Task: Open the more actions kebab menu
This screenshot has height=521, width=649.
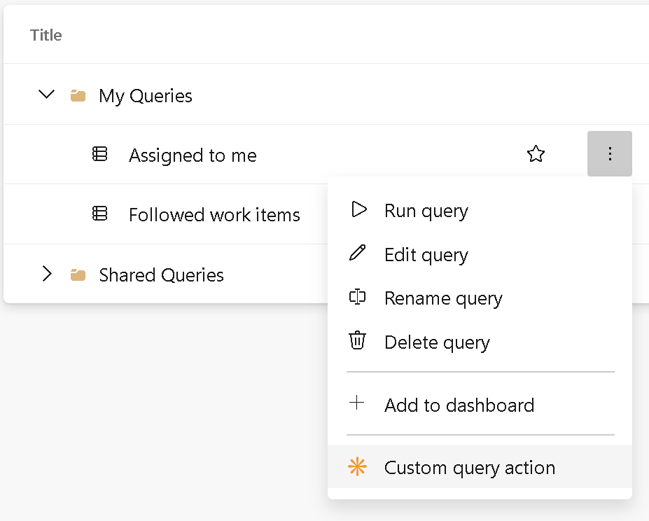Action: [608, 153]
